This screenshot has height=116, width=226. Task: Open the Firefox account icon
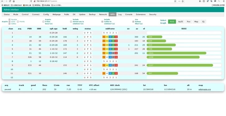coord(208,1)
